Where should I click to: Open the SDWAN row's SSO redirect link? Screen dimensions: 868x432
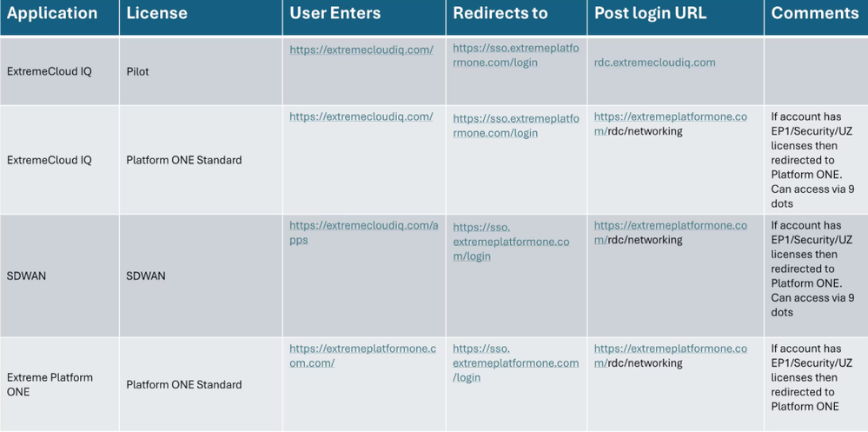pos(511,243)
